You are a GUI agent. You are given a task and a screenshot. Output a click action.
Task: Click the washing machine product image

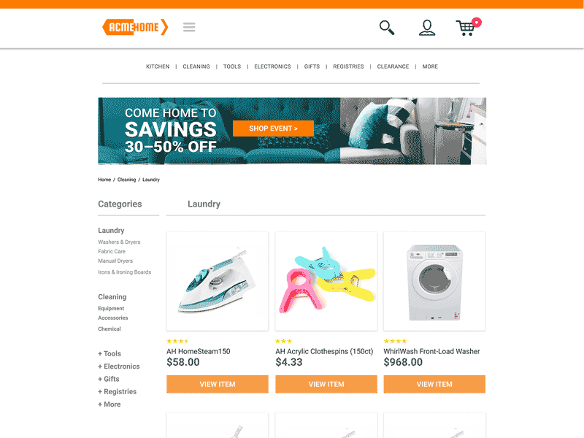(x=434, y=281)
